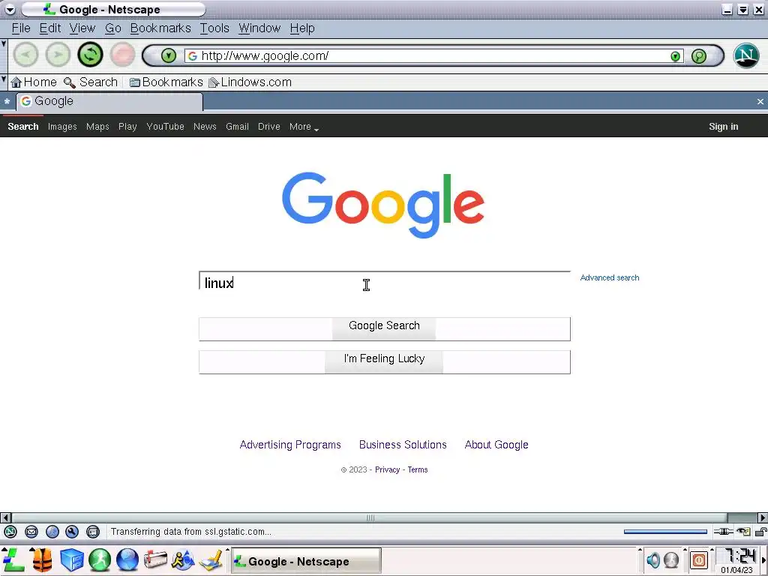
Task: Click the gray globe network icon in the tray
Action: [x=671, y=559]
